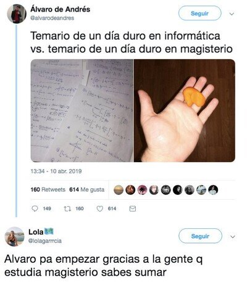Open the hand holding orange snack photo
247x285 pixels.
click(x=185, y=110)
